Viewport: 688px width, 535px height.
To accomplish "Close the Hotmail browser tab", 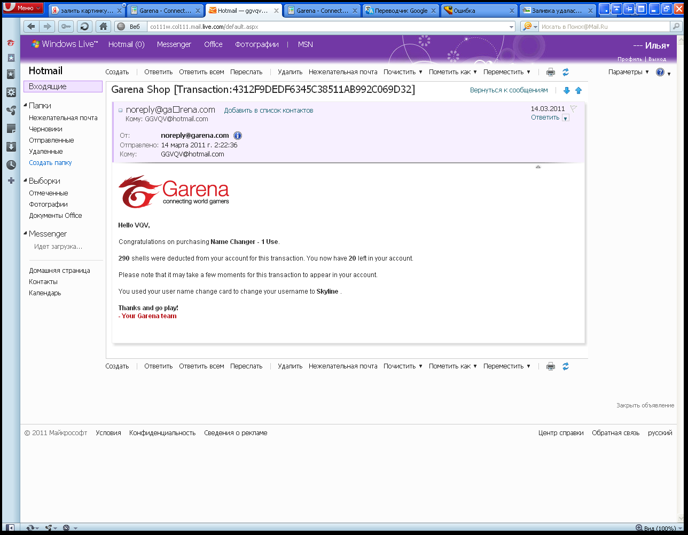I will pos(277,11).
